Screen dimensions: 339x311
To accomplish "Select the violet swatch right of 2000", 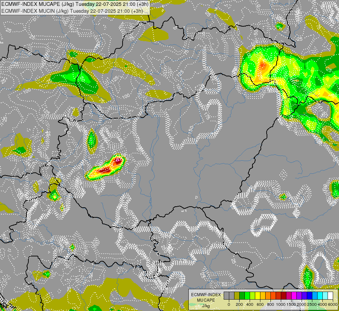I will click(x=304, y=296).
